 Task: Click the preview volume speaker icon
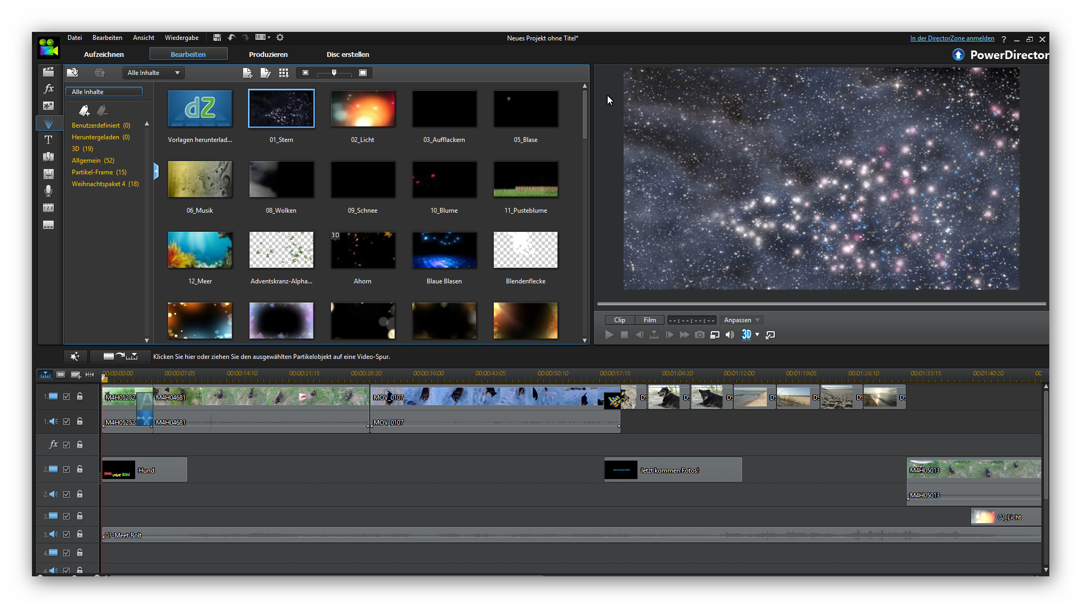tap(730, 334)
